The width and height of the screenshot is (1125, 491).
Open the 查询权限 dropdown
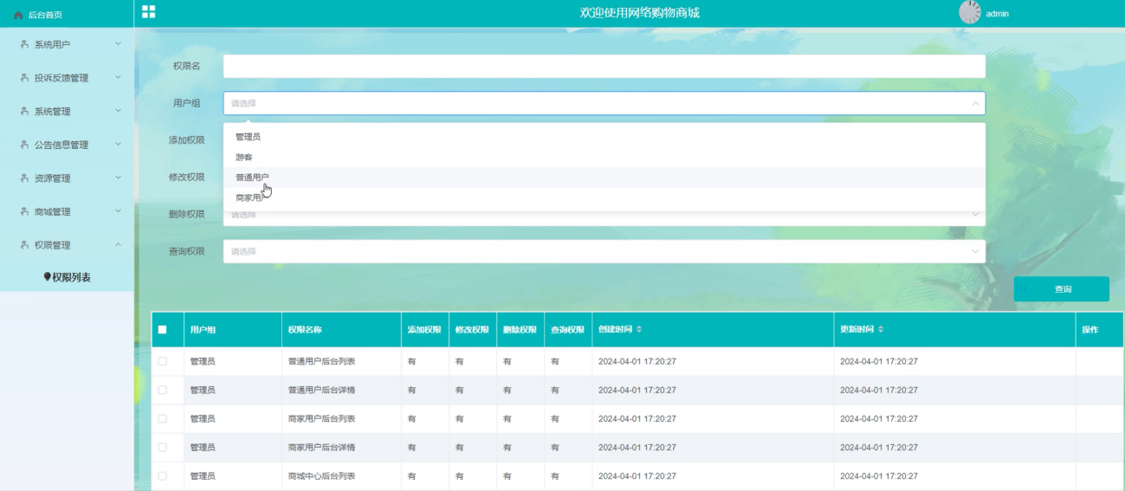[x=604, y=251]
